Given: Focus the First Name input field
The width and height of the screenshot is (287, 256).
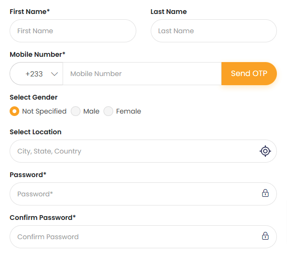Looking at the screenshot, I should [x=73, y=31].
